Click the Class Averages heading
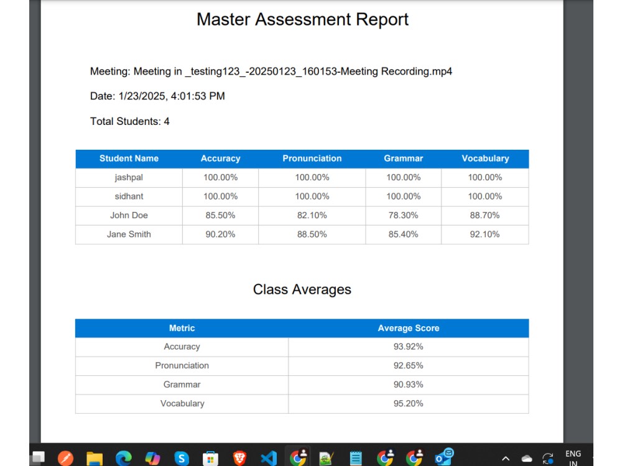Viewport: 622px width, 466px height. coord(302,290)
